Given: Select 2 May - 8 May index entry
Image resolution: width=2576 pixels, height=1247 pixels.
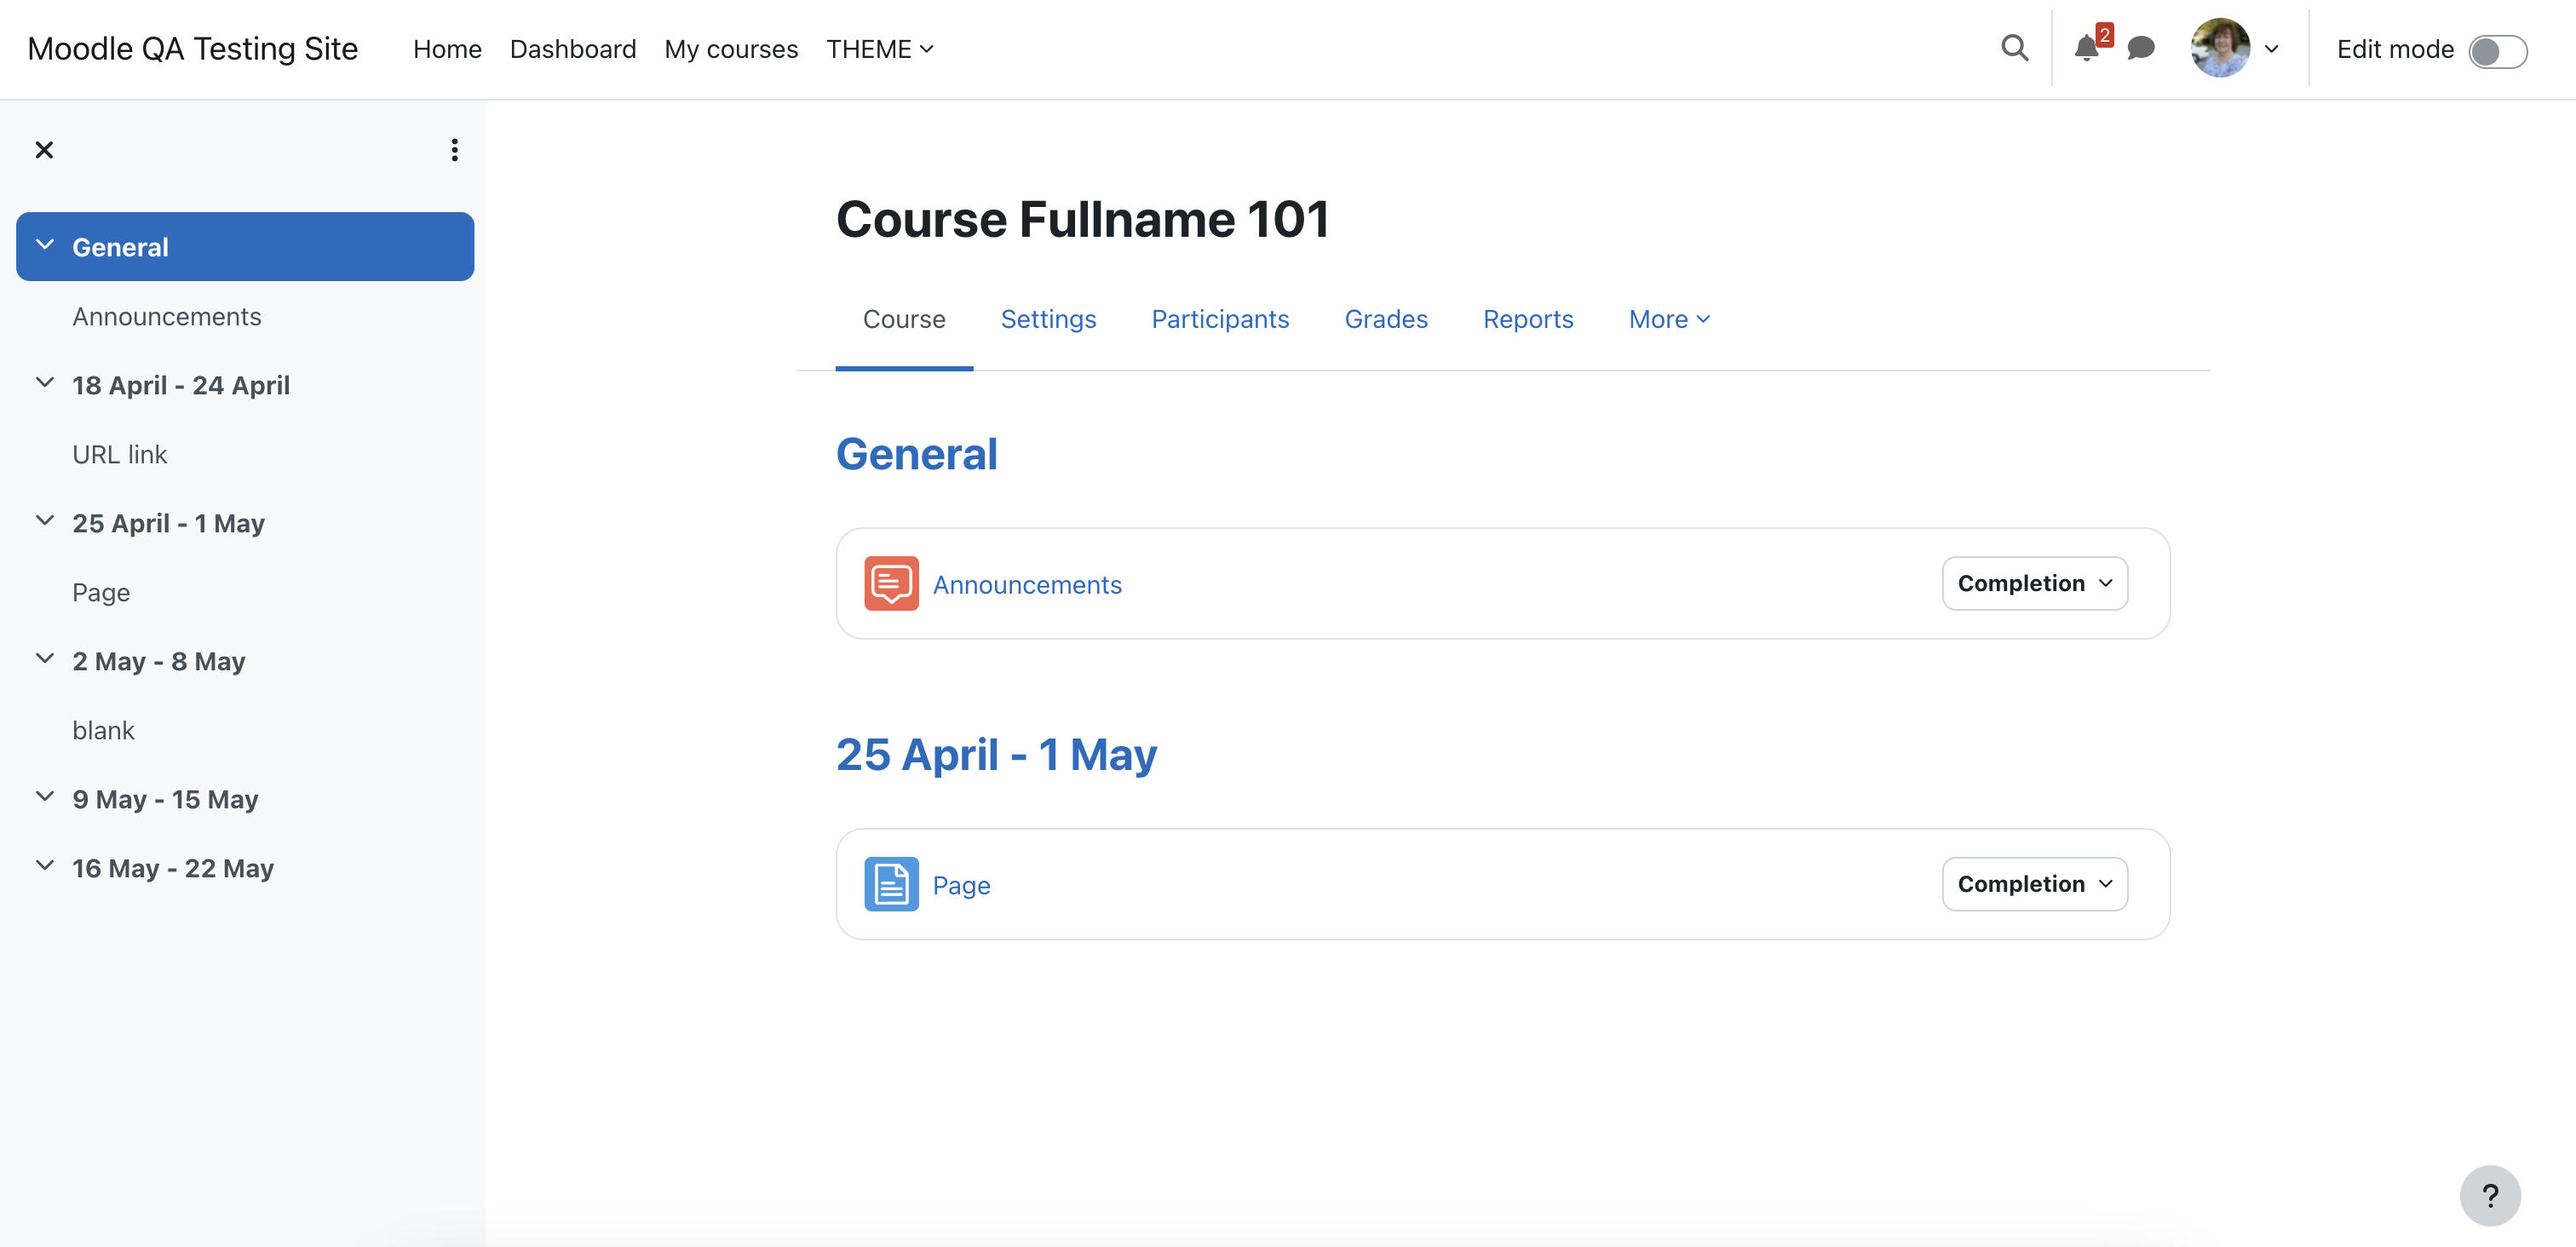Looking at the screenshot, I should click(x=159, y=661).
